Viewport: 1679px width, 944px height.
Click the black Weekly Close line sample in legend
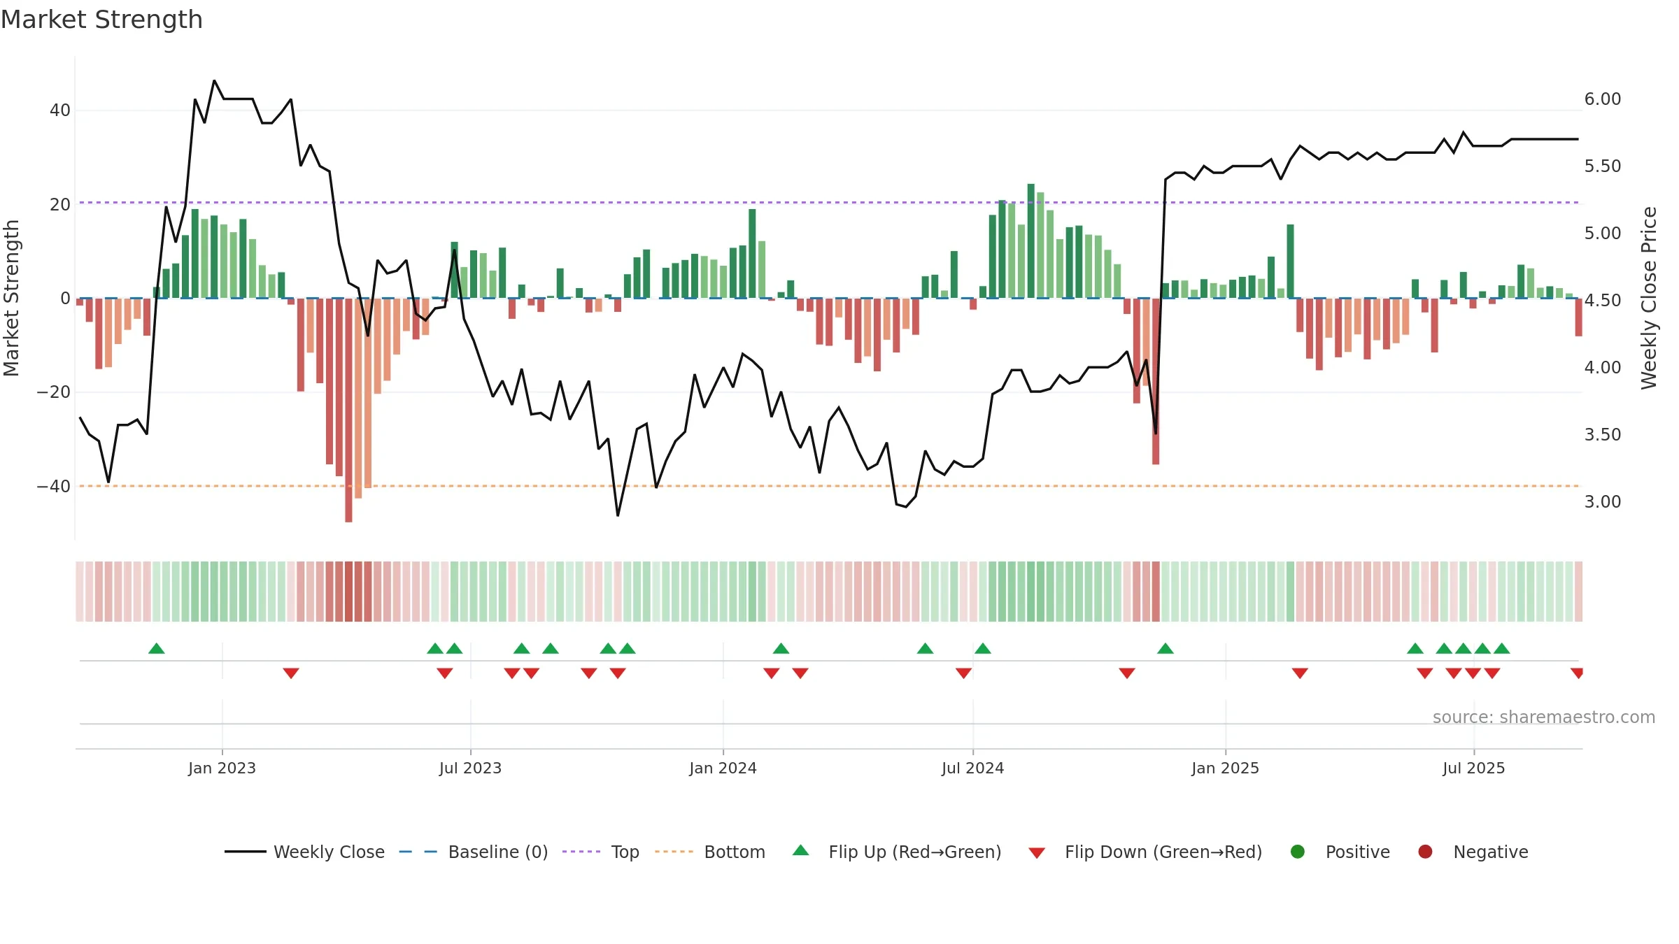click(x=246, y=852)
